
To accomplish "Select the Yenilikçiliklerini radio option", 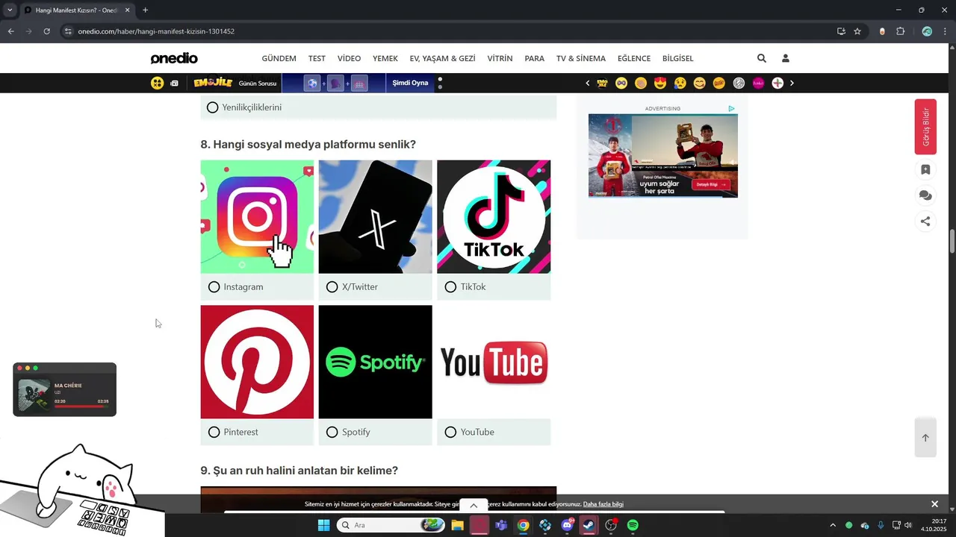I will click(213, 107).
